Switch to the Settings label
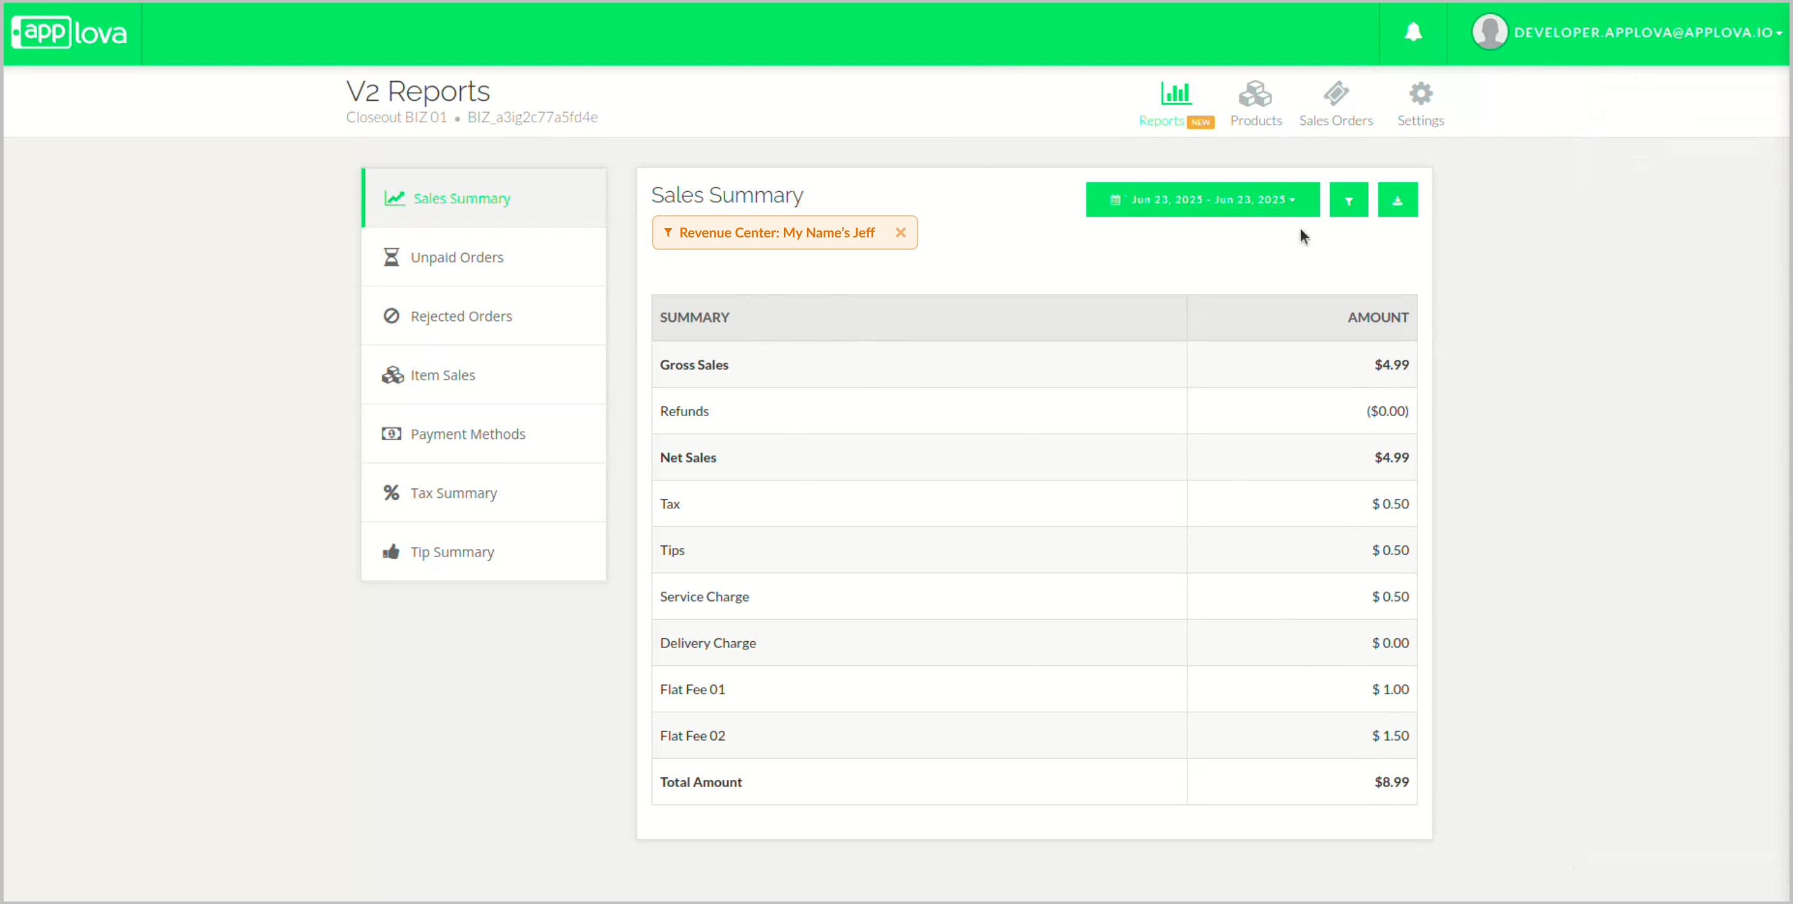This screenshot has height=904, width=1793. coord(1421,121)
